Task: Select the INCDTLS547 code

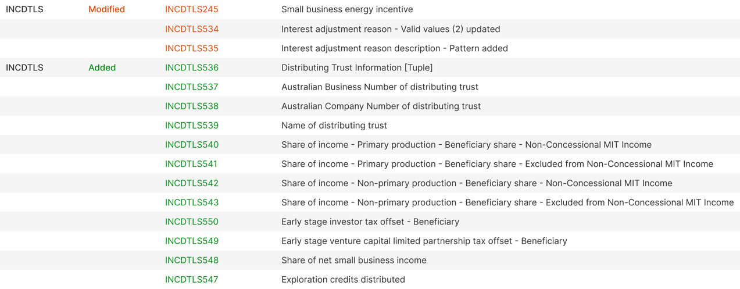Action: 192,279
